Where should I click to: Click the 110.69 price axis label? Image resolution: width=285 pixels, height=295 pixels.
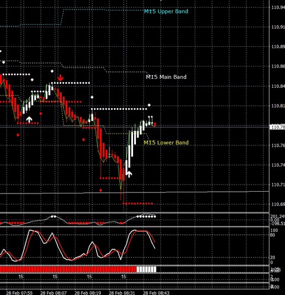click(278, 204)
